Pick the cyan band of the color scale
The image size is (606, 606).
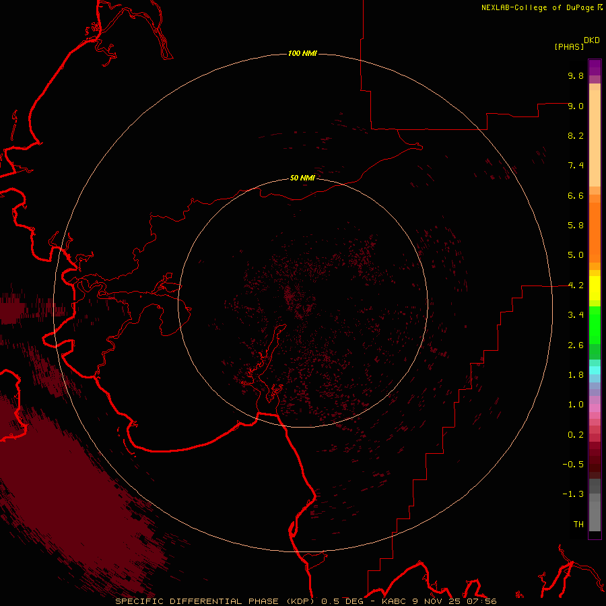(595, 370)
